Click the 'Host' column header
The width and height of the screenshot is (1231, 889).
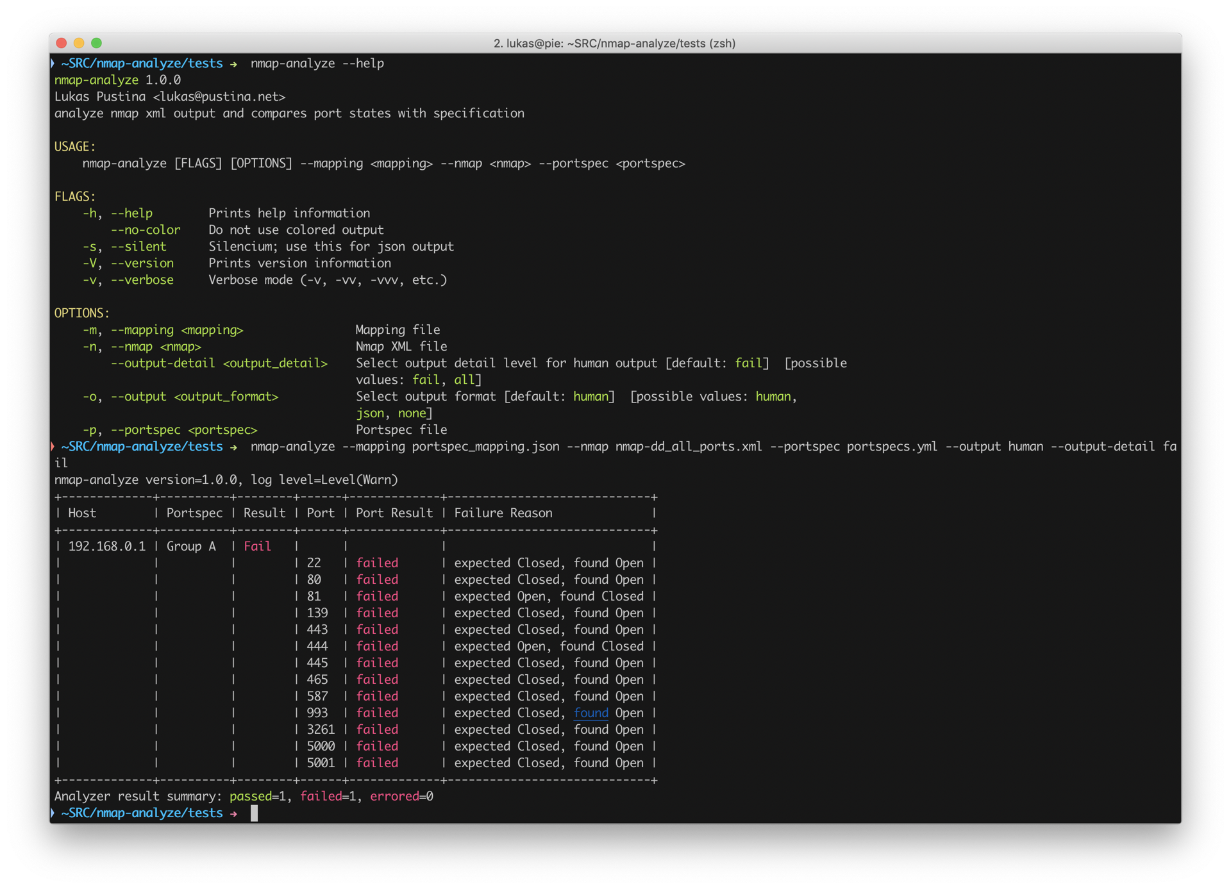tap(82, 513)
